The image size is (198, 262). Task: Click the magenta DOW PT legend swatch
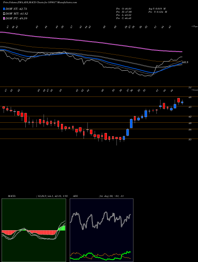pos(4,18)
